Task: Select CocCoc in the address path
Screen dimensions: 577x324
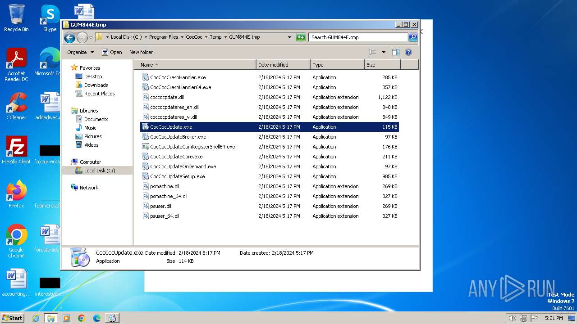Action: [x=194, y=37]
